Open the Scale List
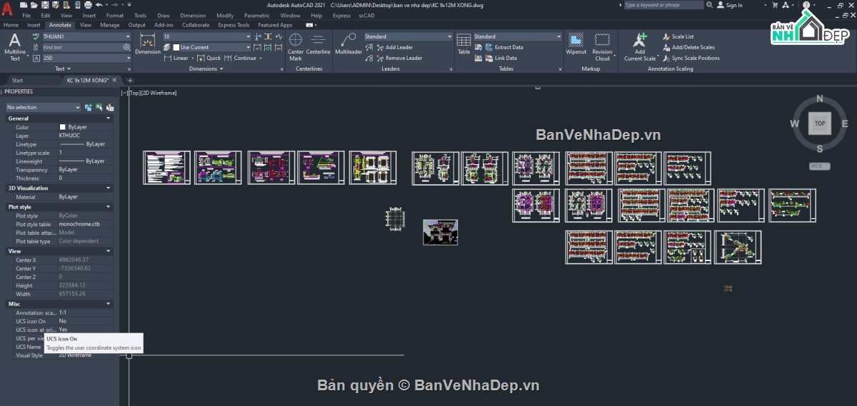The width and height of the screenshot is (857, 406). coord(677,36)
